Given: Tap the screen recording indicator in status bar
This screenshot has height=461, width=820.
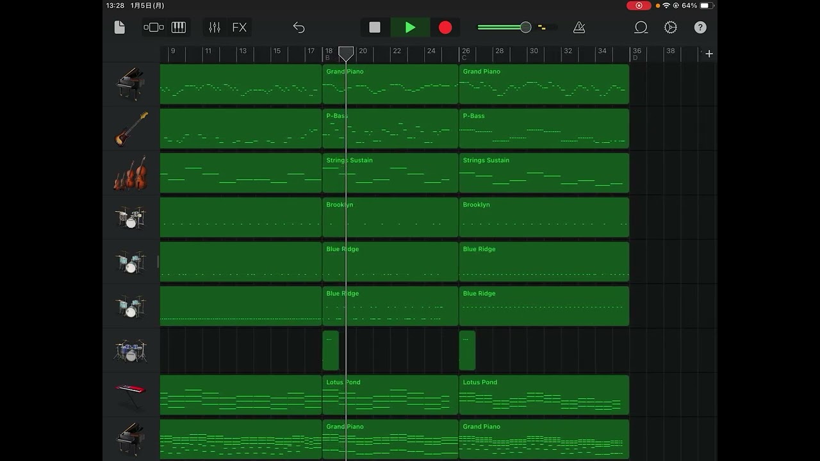Looking at the screenshot, I should coord(639,6).
